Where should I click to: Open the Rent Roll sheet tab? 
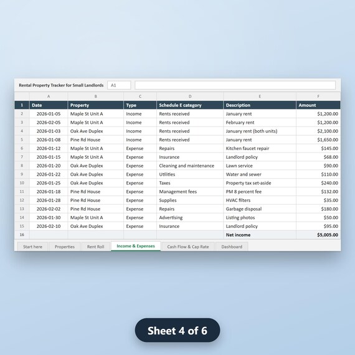(95, 247)
